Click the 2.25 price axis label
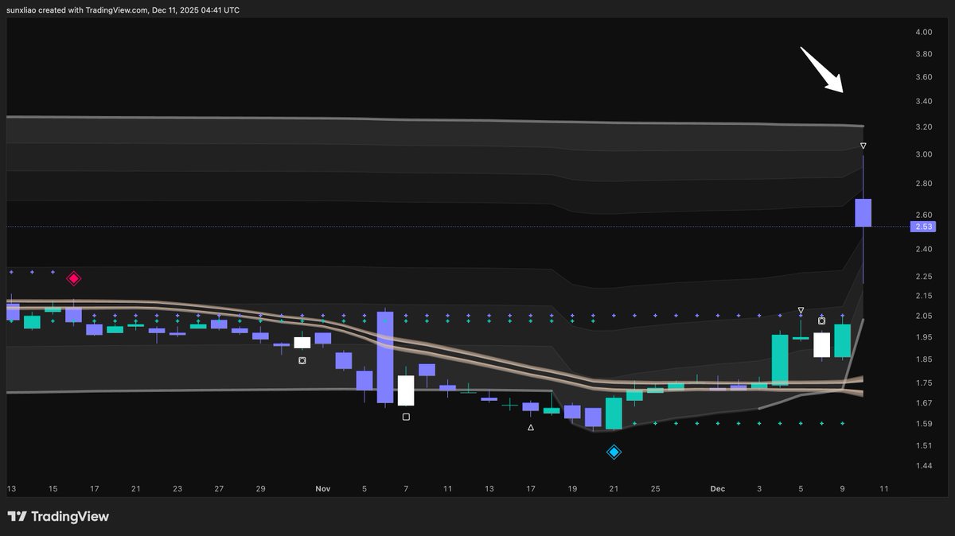955x536 pixels. click(923, 277)
